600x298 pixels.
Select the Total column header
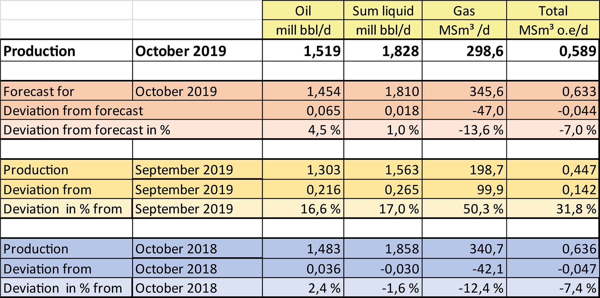[553, 11]
